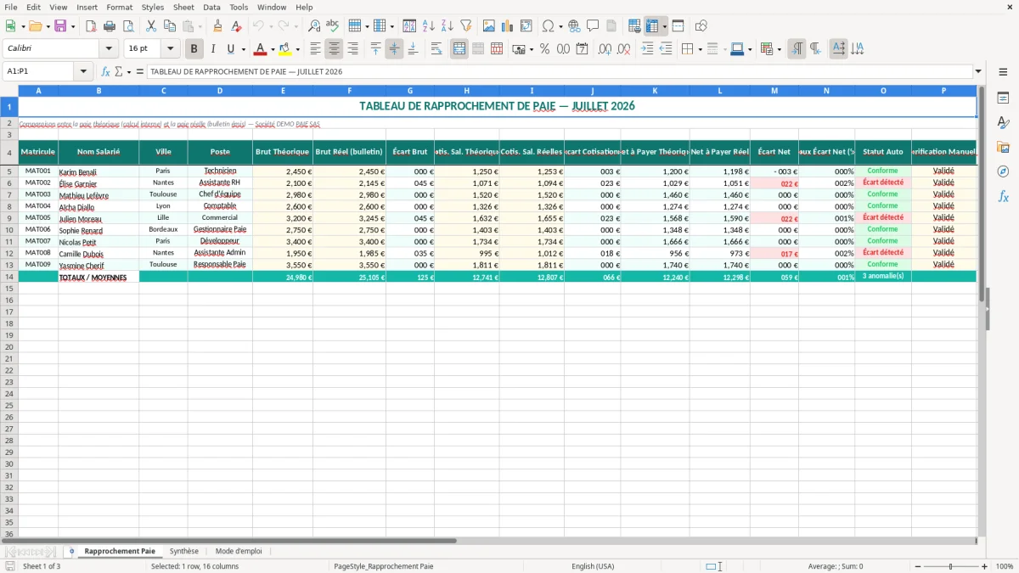The width and height of the screenshot is (1019, 573).
Task: Cut the selection with scissors icon
Action: pos(150,26)
